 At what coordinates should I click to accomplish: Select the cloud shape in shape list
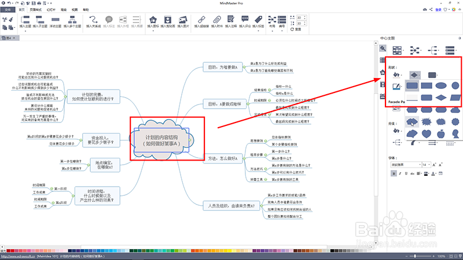pyautogui.click(x=412, y=121)
